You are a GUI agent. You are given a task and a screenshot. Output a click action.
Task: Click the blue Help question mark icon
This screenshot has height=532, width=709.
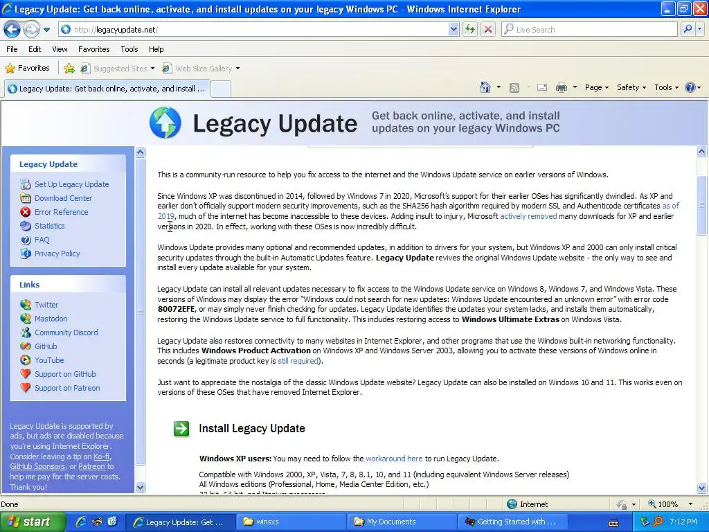pyautogui.click(x=690, y=87)
